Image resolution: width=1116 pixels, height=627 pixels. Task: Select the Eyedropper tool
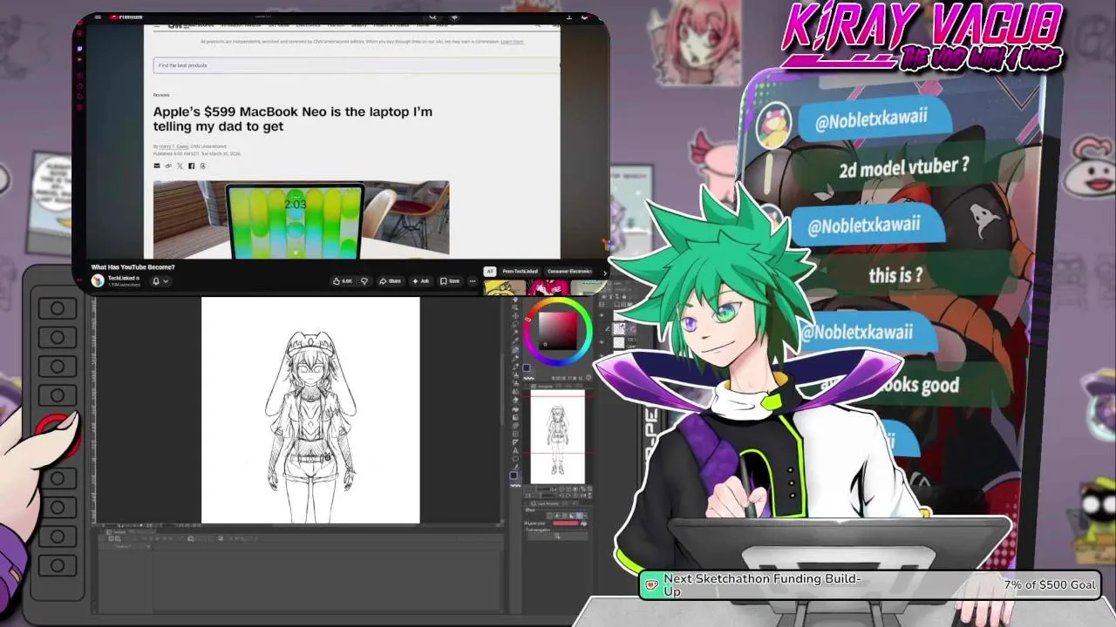[x=516, y=340]
